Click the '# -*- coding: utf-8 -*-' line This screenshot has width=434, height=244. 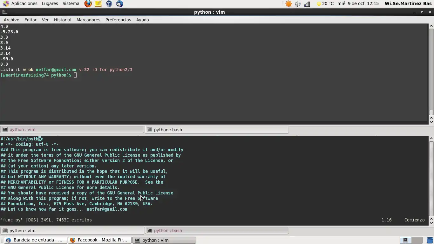click(30, 144)
